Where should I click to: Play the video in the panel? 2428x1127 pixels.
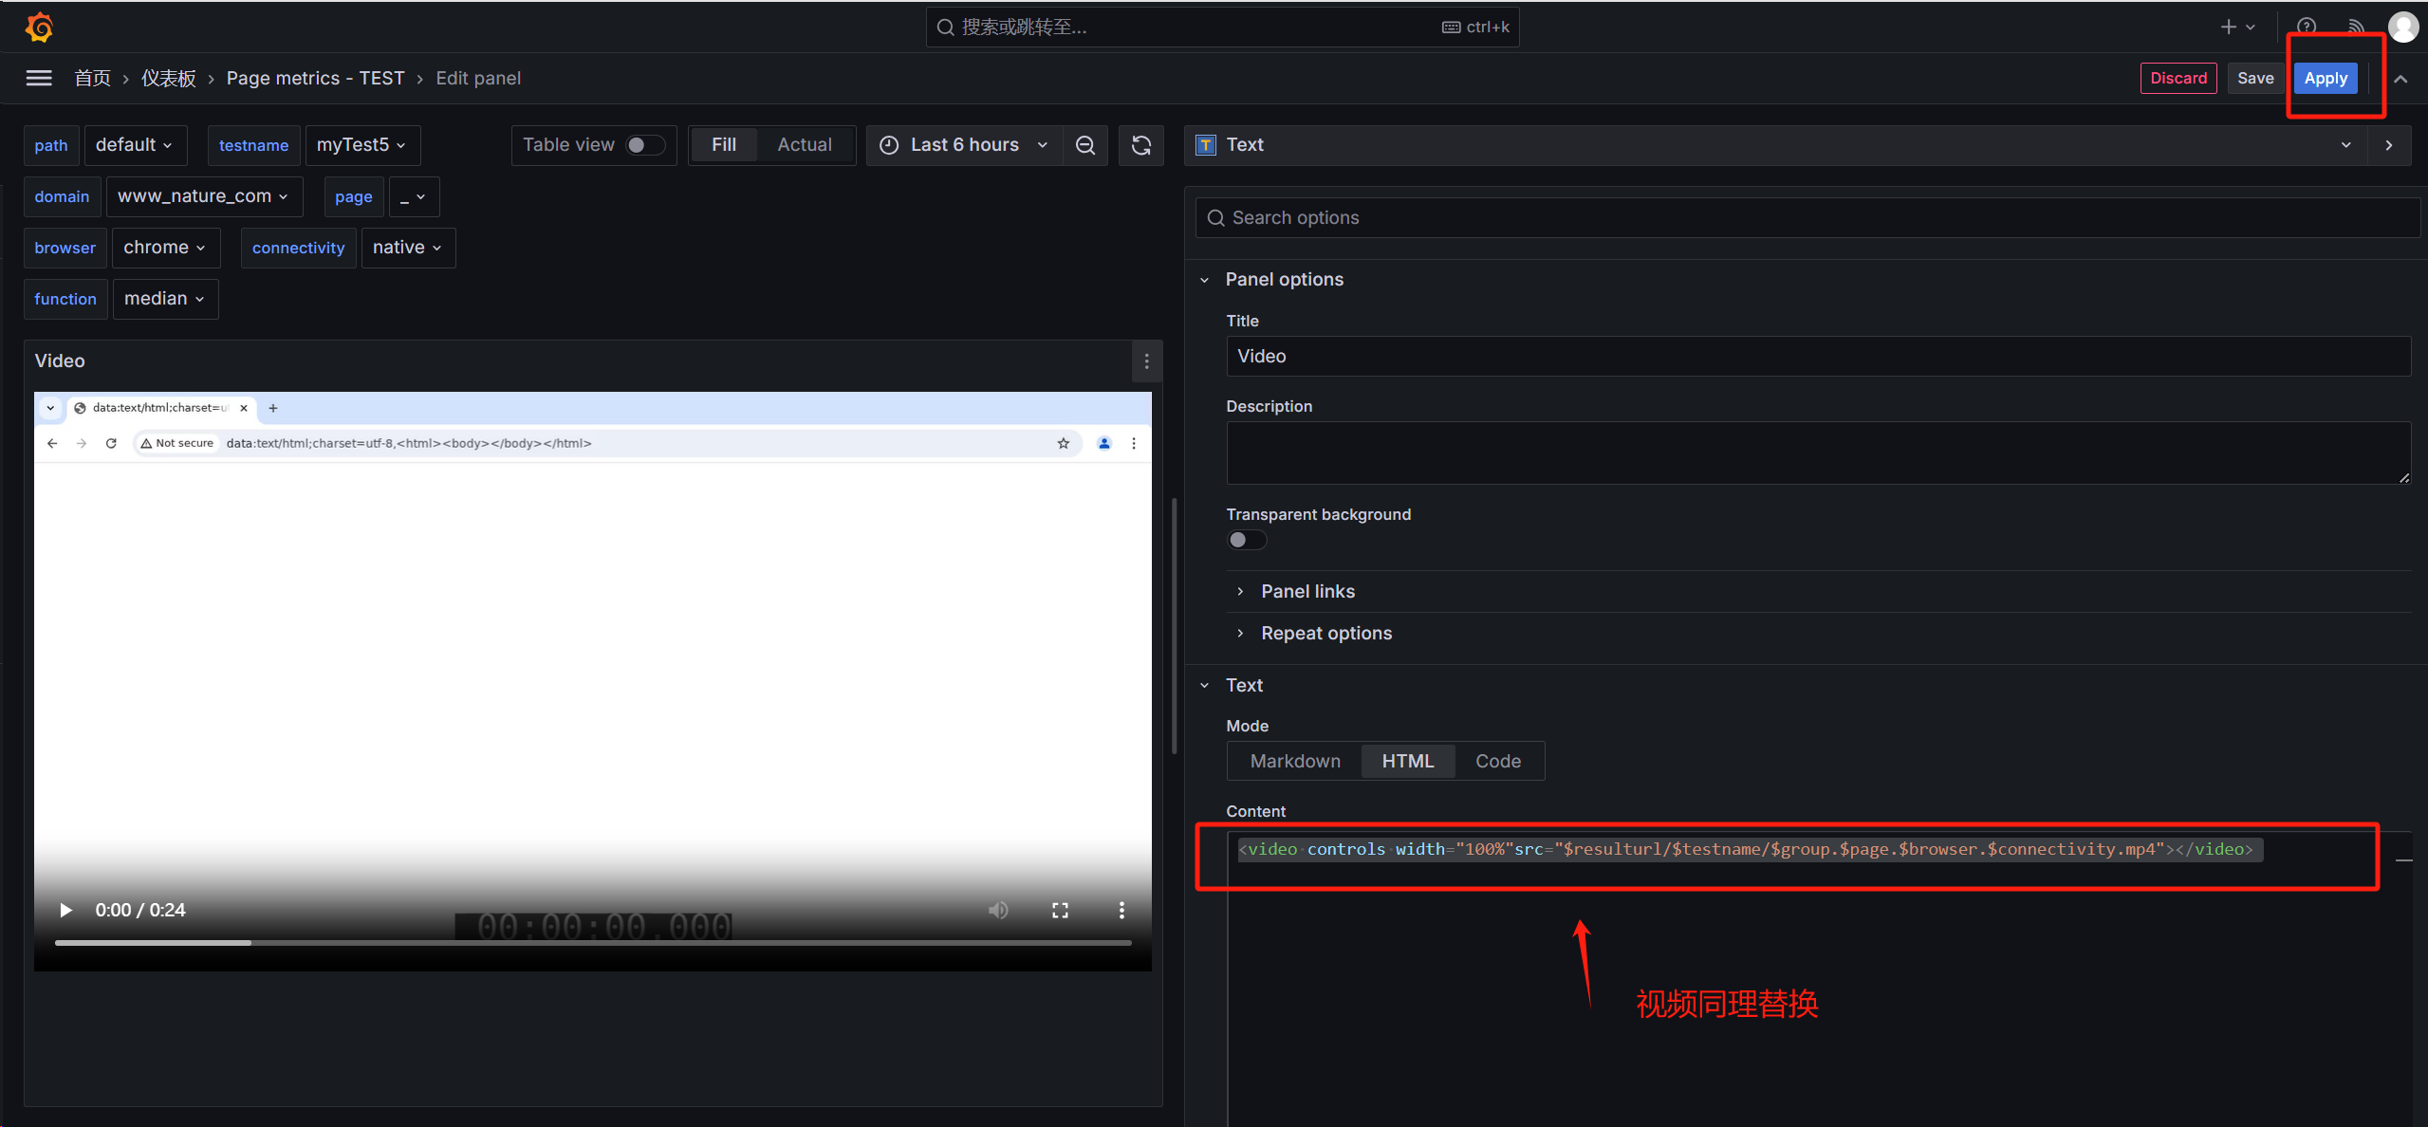(65, 910)
